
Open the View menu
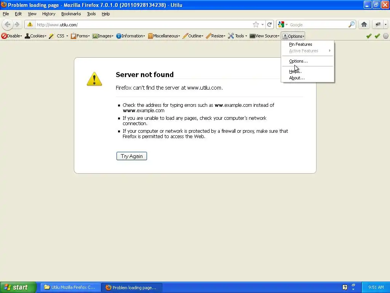coord(32,14)
